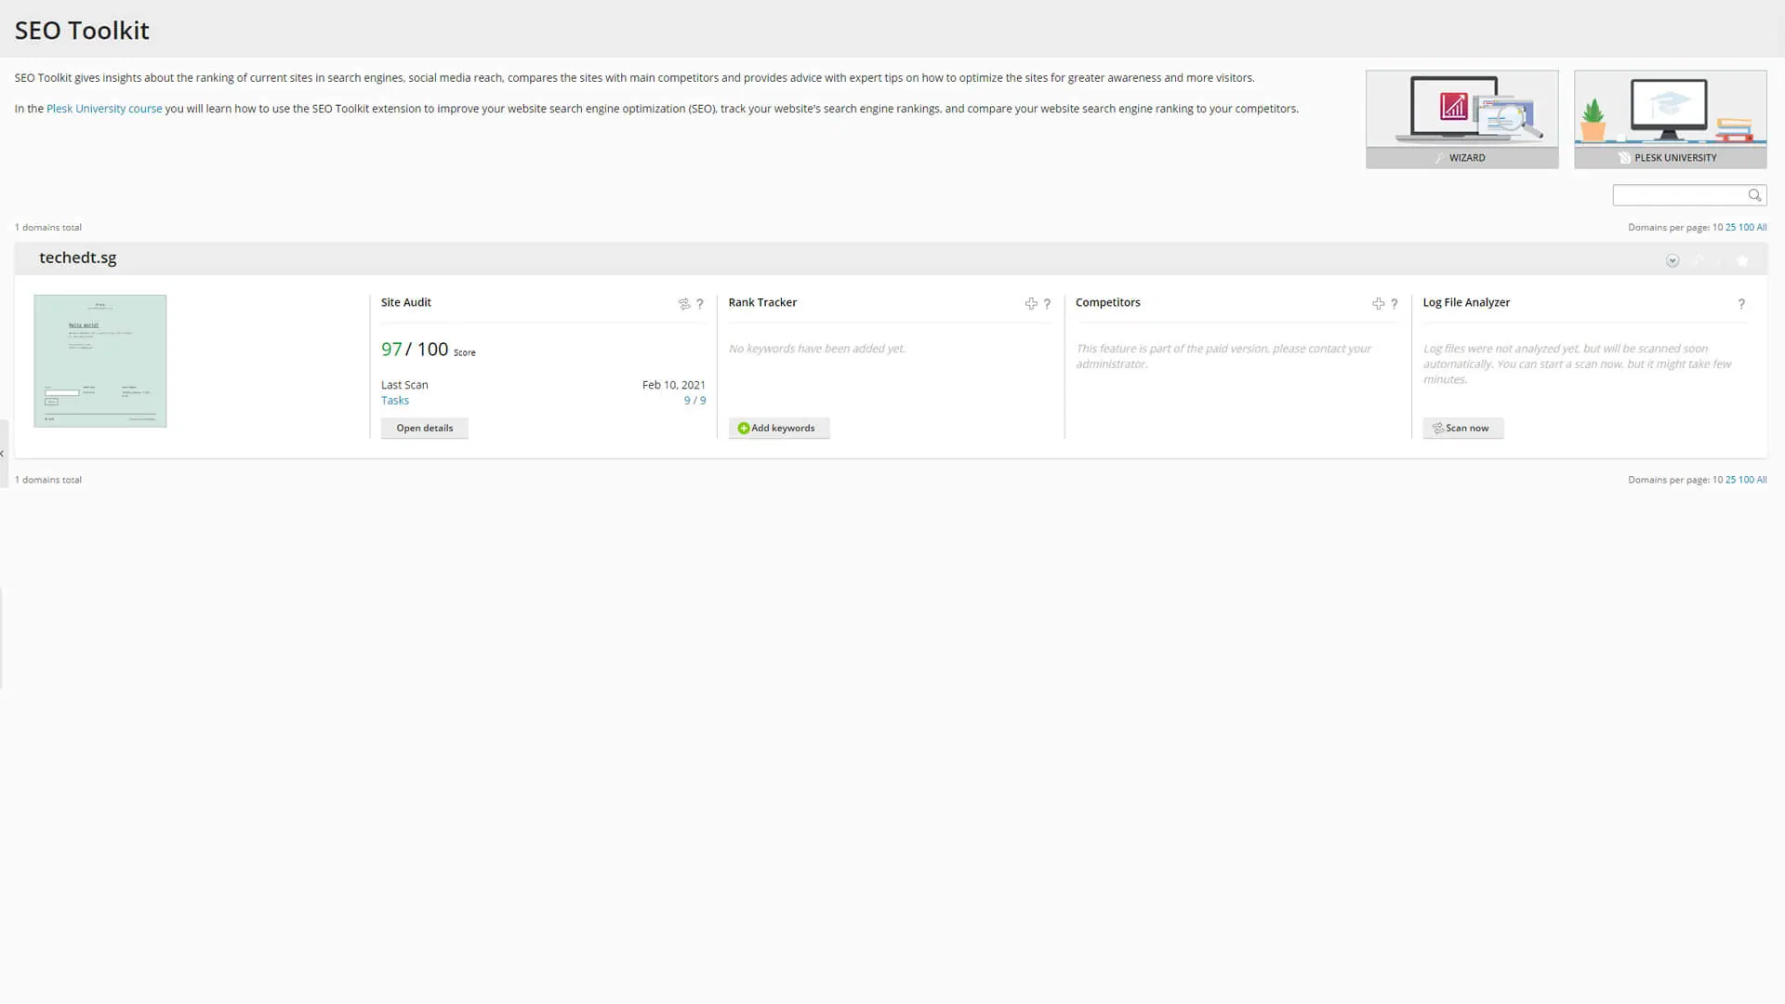Image resolution: width=1785 pixels, height=1004 pixels.
Task: Click the Competitors plus icon
Action: coord(1379,304)
